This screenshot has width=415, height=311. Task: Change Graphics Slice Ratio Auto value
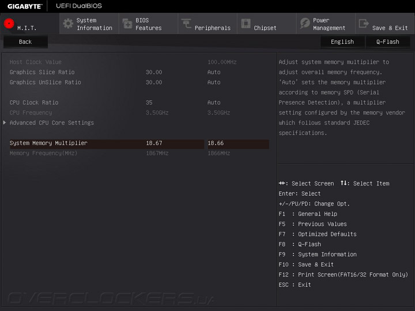pyautogui.click(x=214, y=72)
